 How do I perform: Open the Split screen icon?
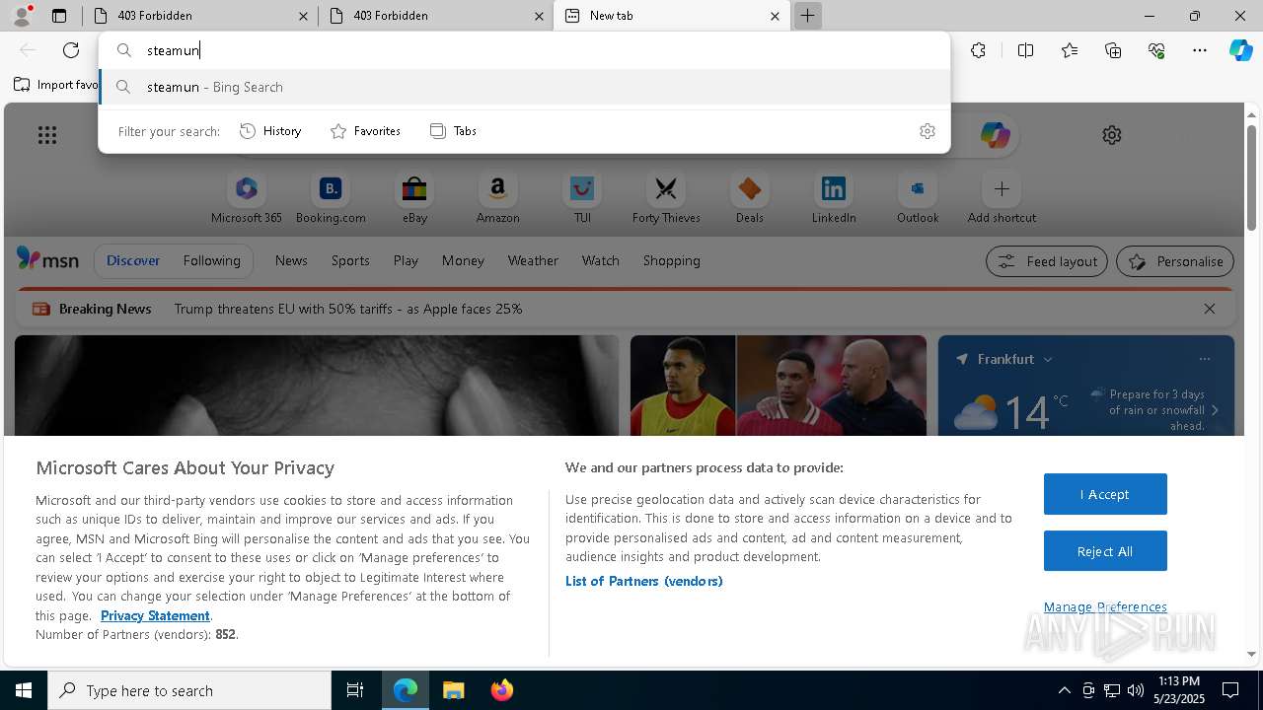(1025, 50)
